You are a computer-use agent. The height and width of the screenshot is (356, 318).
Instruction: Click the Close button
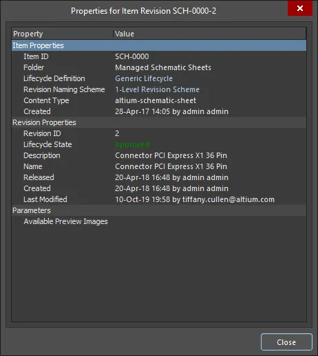[286, 342]
